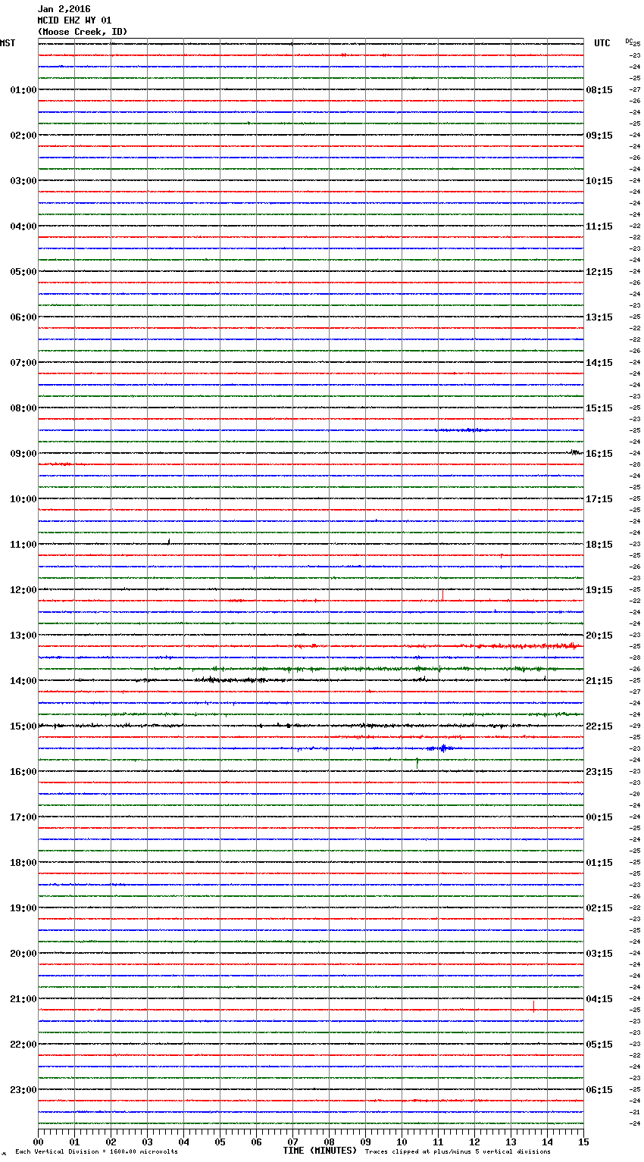Select the 23:00 MST row label
Image resolution: width=644 pixels, height=1162 pixels.
(x=23, y=1090)
